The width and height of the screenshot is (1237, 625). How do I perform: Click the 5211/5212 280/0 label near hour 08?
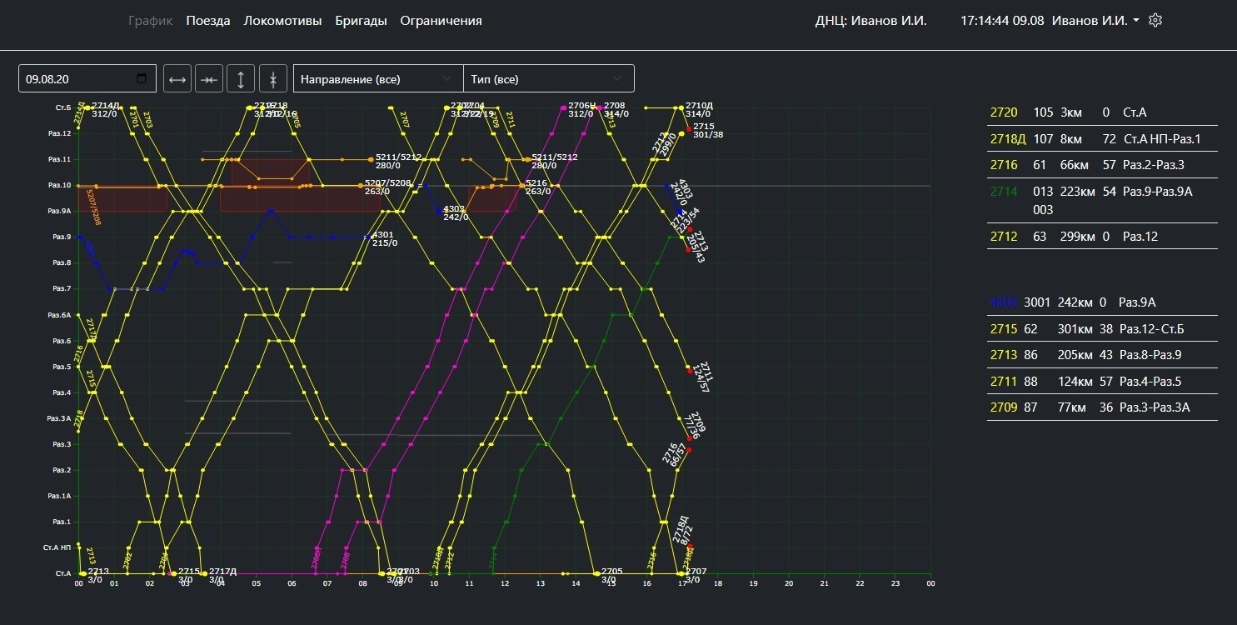(x=398, y=161)
